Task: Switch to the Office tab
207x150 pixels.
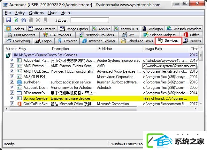Action: coord(191,35)
